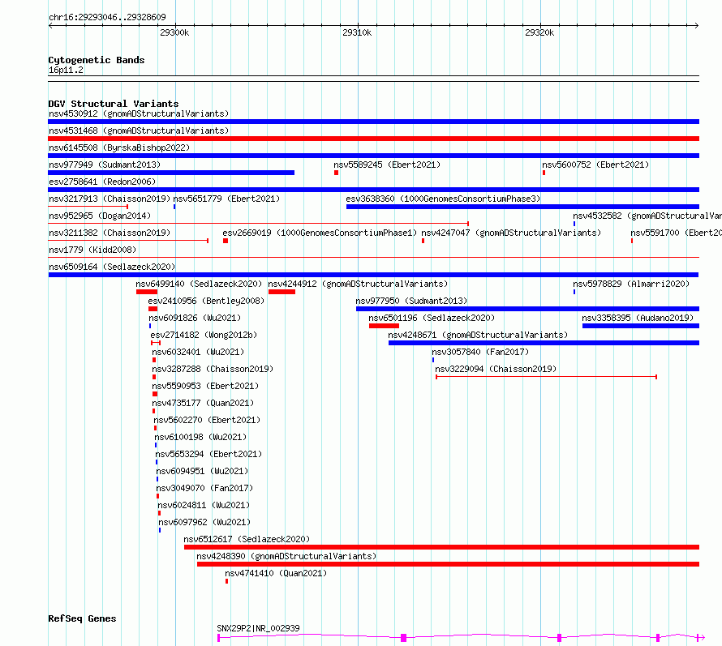Click nsv6509164 (Sedlazeck2020) label
The height and width of the screenshot is (646, 722).
112,267
